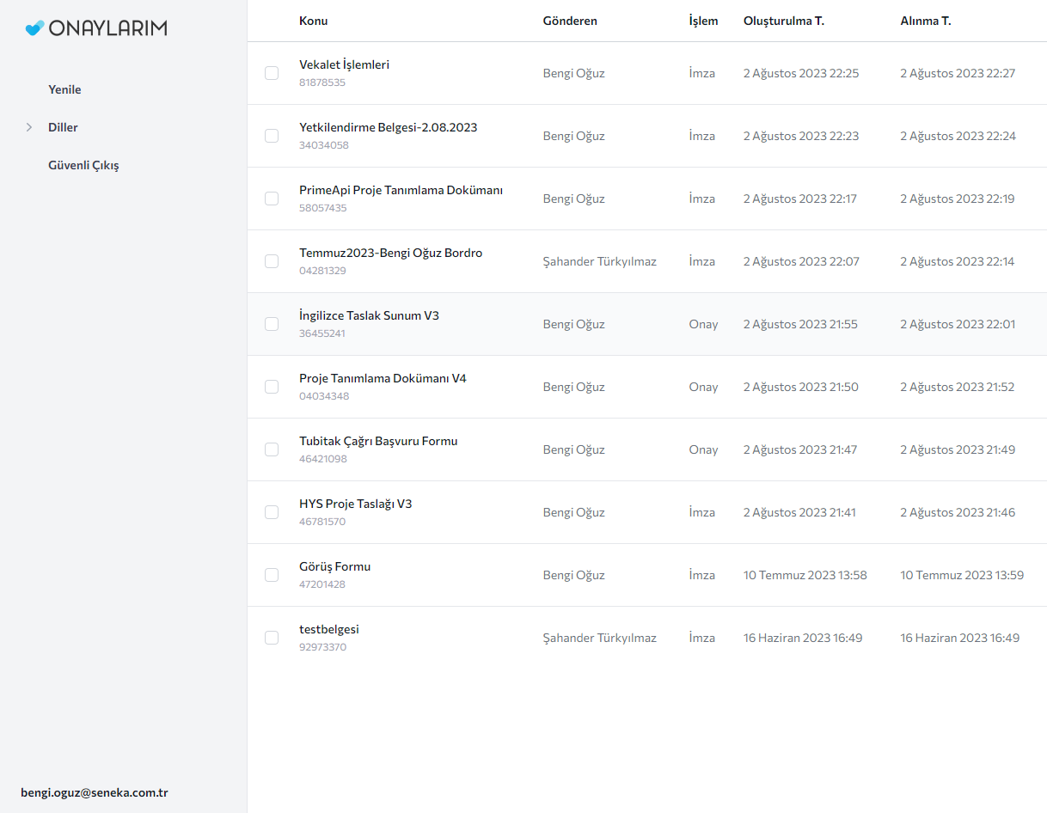This screenshot has width=1047, height=813.
Task: Toggle checkbox for İngilizce Taslak Sunum V3
Action: pyautogui.click(x=272, y=324)
